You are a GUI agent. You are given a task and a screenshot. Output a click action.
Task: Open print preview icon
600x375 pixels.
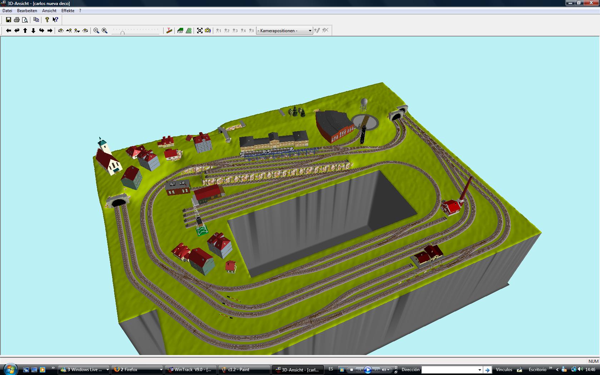pos(25,20)
